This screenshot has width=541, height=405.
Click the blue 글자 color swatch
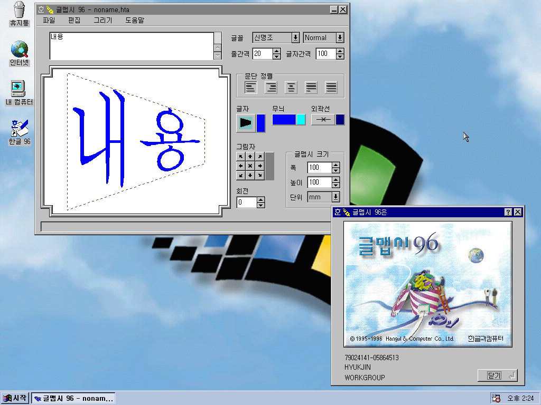click(261, 123)
